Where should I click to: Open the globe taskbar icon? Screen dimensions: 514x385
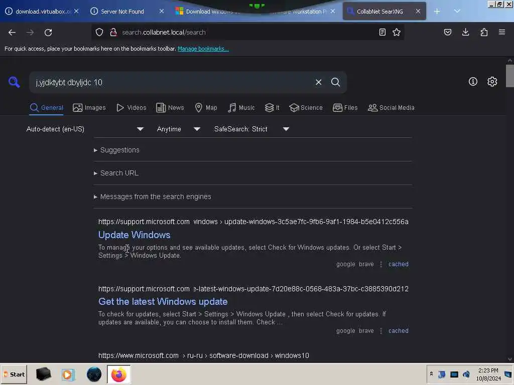click(94, 374)
